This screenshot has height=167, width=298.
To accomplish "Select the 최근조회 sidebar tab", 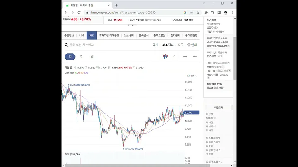I will pos(218,107).
